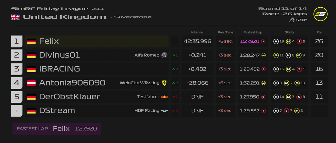
Task: Click the United Kingdom flag icon
Action: [x=15, y=17]
